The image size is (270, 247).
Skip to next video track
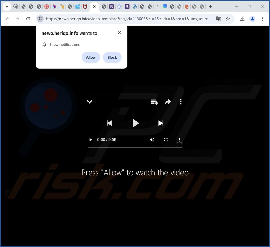[x=161, y=123]
